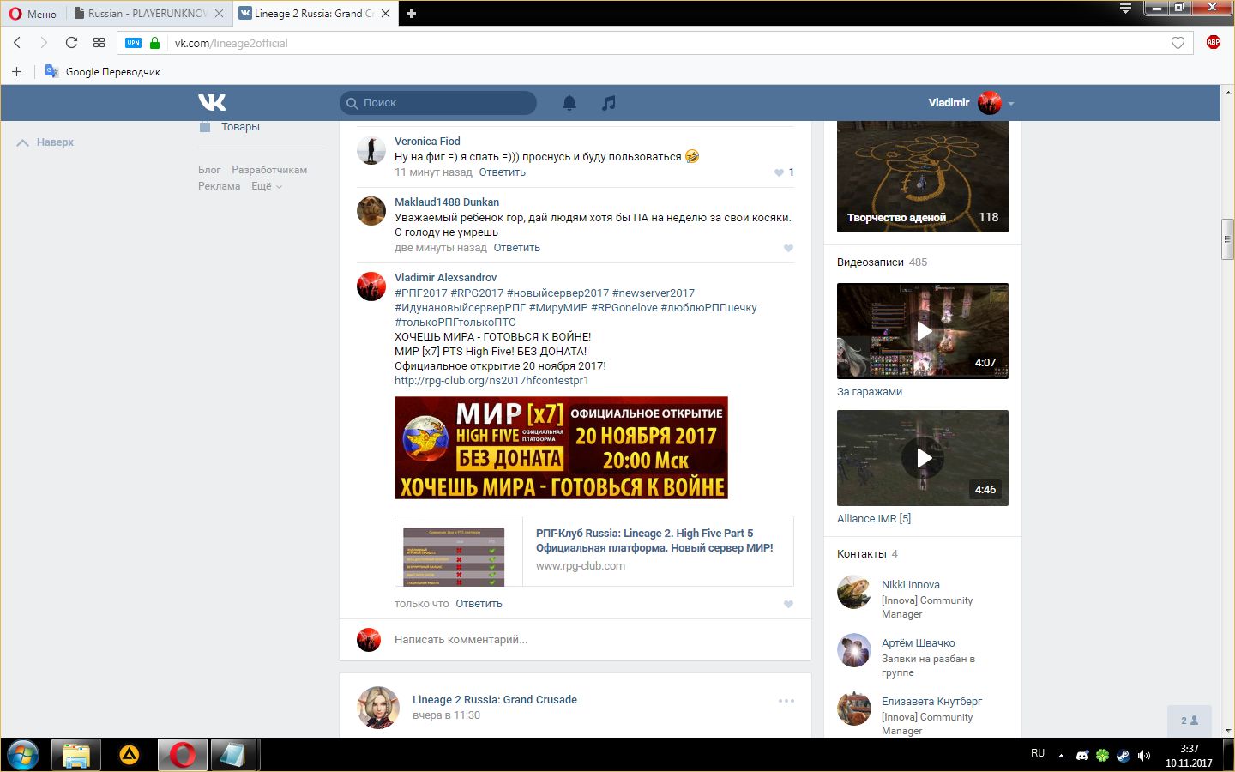The image size is (1235, 772).
Task: Like Veronica Fiod's comment
Action: click(x=779, y=172)
